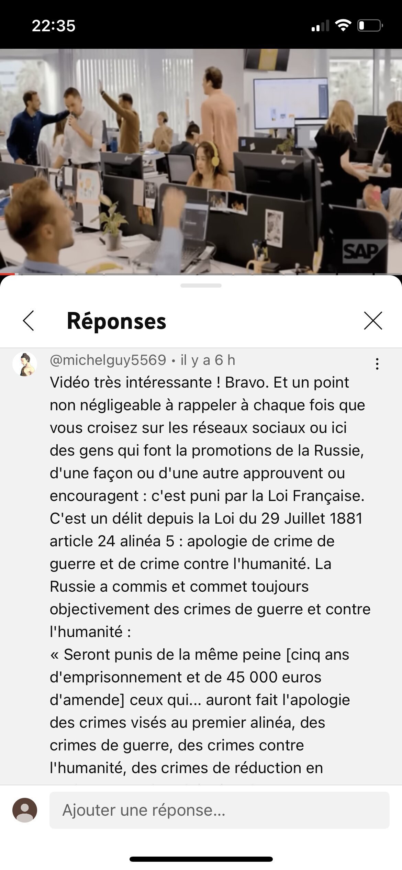The image size is (402, 870).
Task: Tap the comment text starting Vidéo très intéressante
Action: tap(210, 507)
